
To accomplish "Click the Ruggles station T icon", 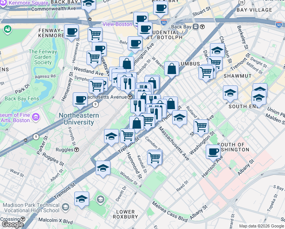I will (x=77, y=150).
